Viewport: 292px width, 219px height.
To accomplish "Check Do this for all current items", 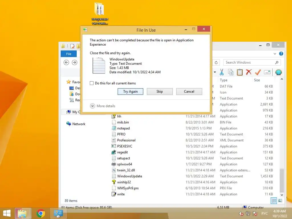I will coord(92,83).
